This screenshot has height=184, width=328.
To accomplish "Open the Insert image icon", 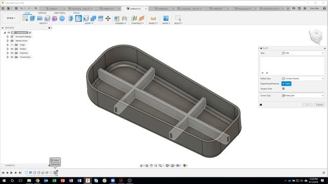I will click(166, 18).
